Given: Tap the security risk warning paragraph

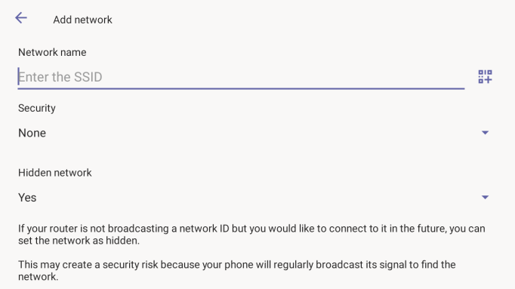Looking at the screenshot, I should point(237,271).
